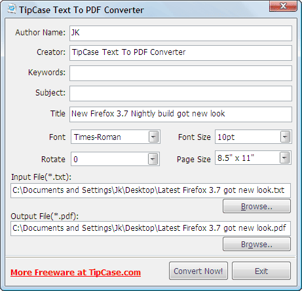Open the Rotate dropdown arrow
This screenshot has height=291, width=302.
(x=153, y=159)
